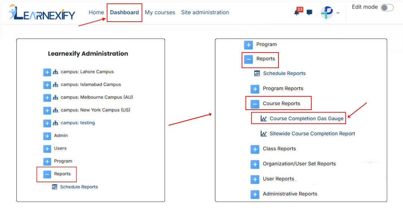This screenshot has width=403, height=211.
Task: Expand the Organization/User Set Reports node
Action: (x=255, y=164)
